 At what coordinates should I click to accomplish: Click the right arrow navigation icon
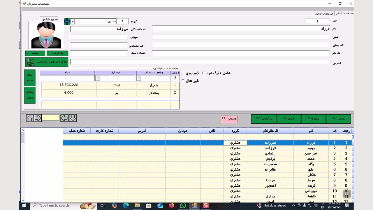(x=38, y=118)
